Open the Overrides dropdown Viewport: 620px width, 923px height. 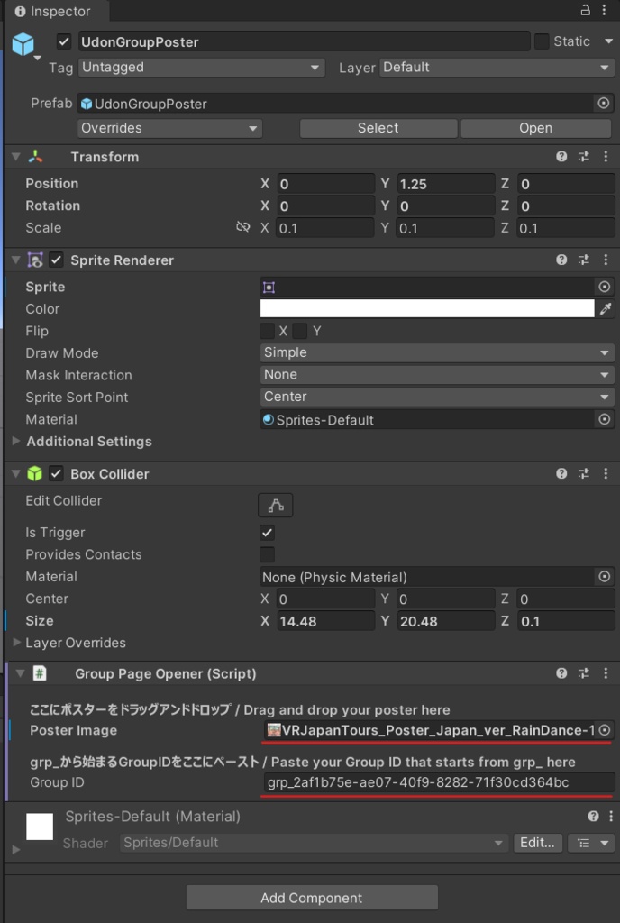tap(169, 128)
